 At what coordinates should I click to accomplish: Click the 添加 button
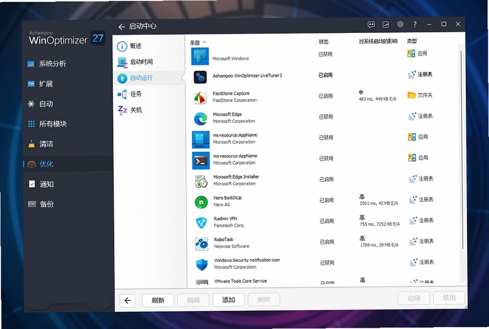[x=228, y=300]
